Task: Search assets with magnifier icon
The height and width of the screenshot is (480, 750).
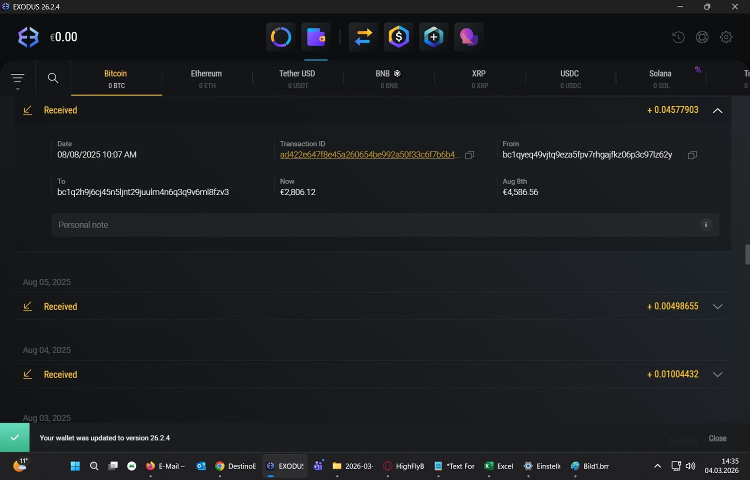Action: pyautogui.click(x=53, y=78)
